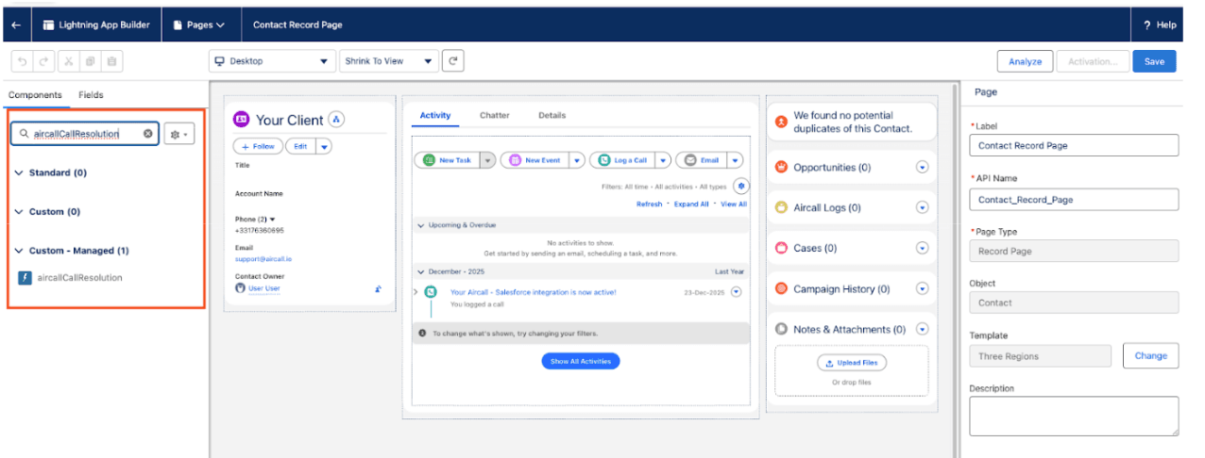
Task: Open the Pages menu
Action: coord(199,25)
